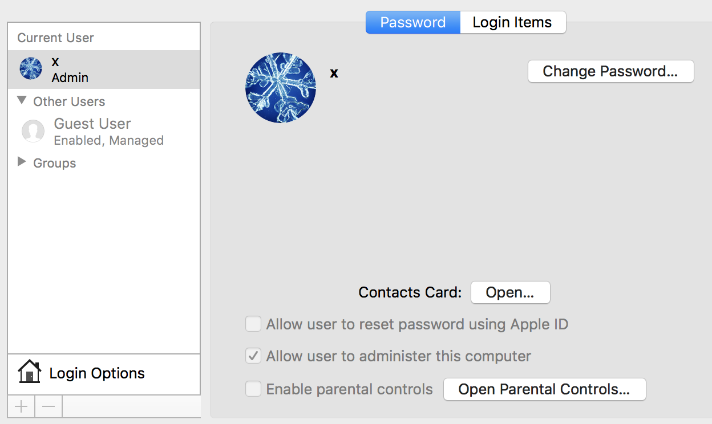712x424 pixels.
Task: Click the Guest User silhouette icon
Action: click(33, 131)
